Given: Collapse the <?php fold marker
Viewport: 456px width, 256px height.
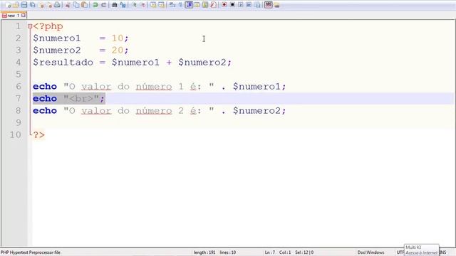Looking at the screenshot, I should (x=30, y=26).
